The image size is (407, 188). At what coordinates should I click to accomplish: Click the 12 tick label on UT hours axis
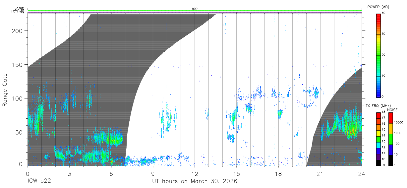tap(195, 174)
